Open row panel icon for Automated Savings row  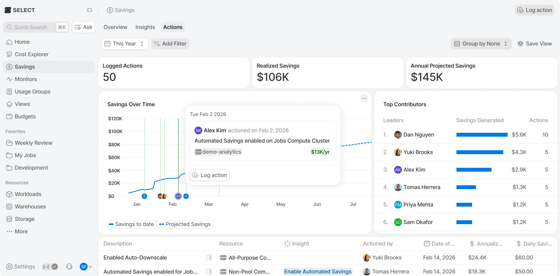(209, 272)
